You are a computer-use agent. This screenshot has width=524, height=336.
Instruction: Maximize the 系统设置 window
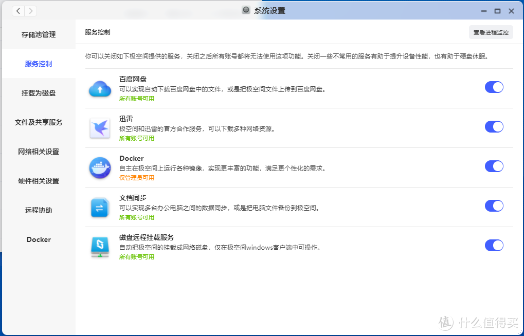click(x=497, y=11)
